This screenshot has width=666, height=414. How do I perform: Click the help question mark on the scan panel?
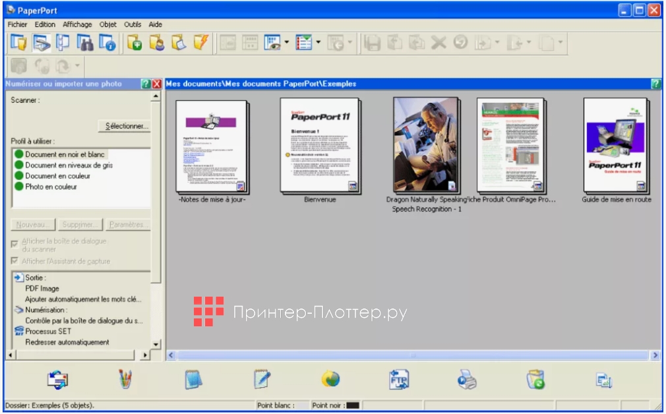[x=146, y=84]
